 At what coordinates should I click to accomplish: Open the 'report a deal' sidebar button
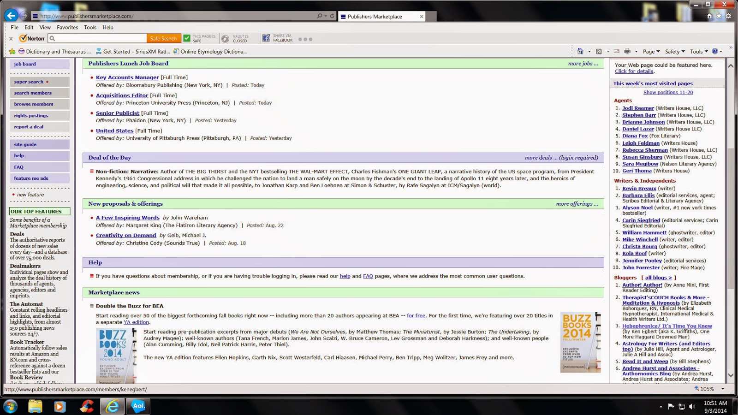click(x=40, y=127)
